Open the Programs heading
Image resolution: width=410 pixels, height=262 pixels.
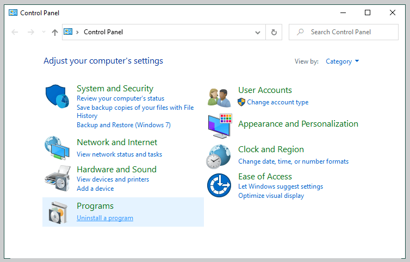[x=95, y=206]
